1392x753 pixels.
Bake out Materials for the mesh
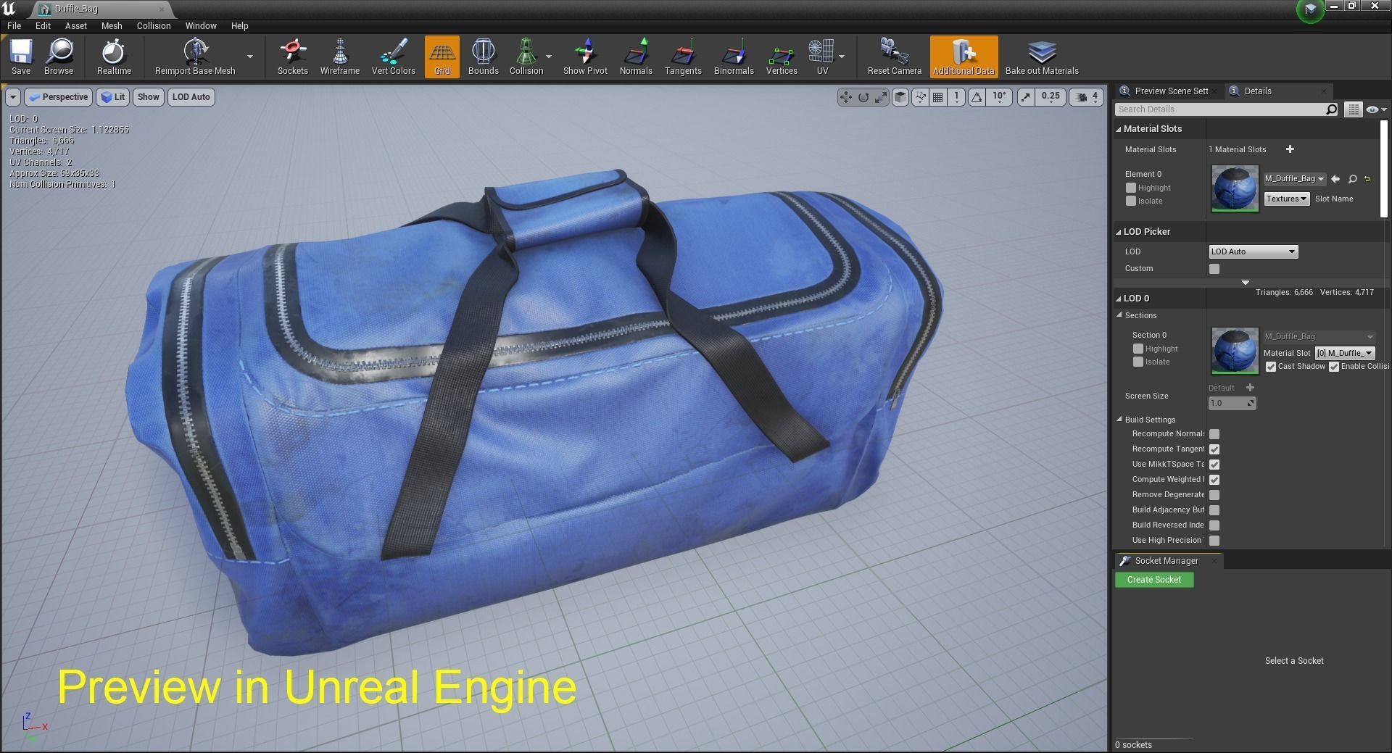pos(1042,57)
